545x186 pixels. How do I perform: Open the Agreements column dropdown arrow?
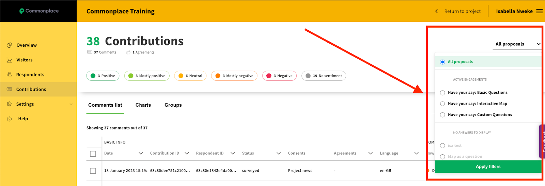(371, 153)
